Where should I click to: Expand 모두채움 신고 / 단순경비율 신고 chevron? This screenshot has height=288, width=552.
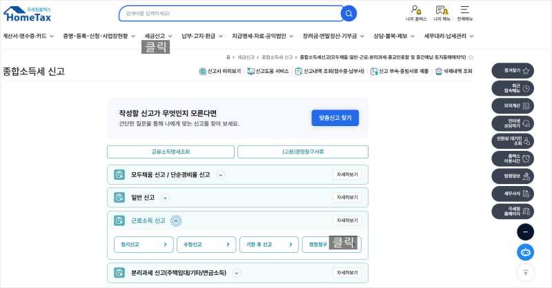(221, 175)
